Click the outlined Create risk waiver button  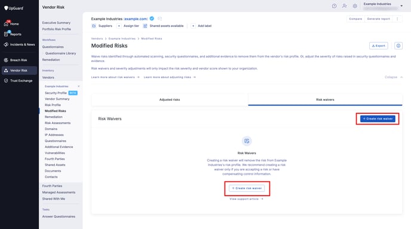tap(247, 188)
